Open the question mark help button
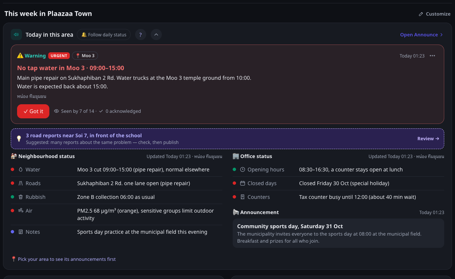455x279 pixels. (140, 35)
